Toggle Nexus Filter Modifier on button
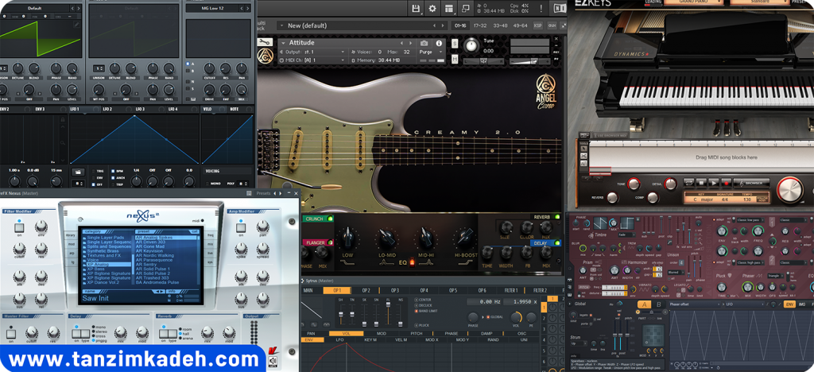814x372 pixels. pyautogui.click(x=20, y=227)
